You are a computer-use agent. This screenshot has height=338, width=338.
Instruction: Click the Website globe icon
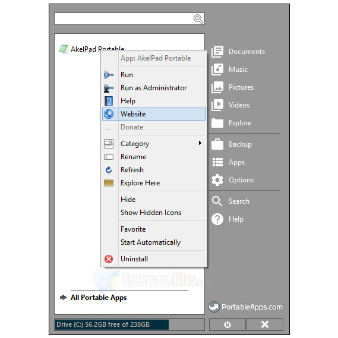point(109,114)
